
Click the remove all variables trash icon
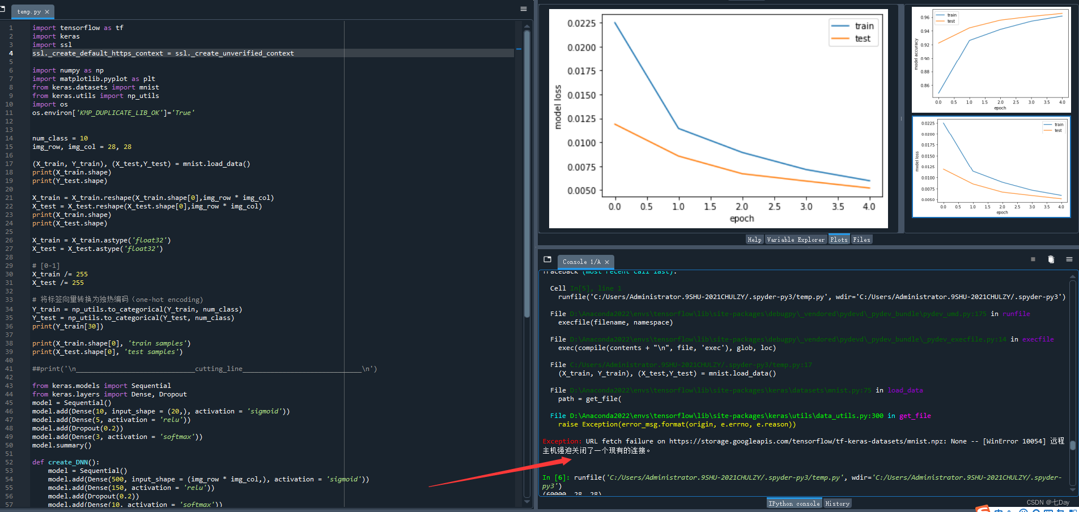[1051, 259]
